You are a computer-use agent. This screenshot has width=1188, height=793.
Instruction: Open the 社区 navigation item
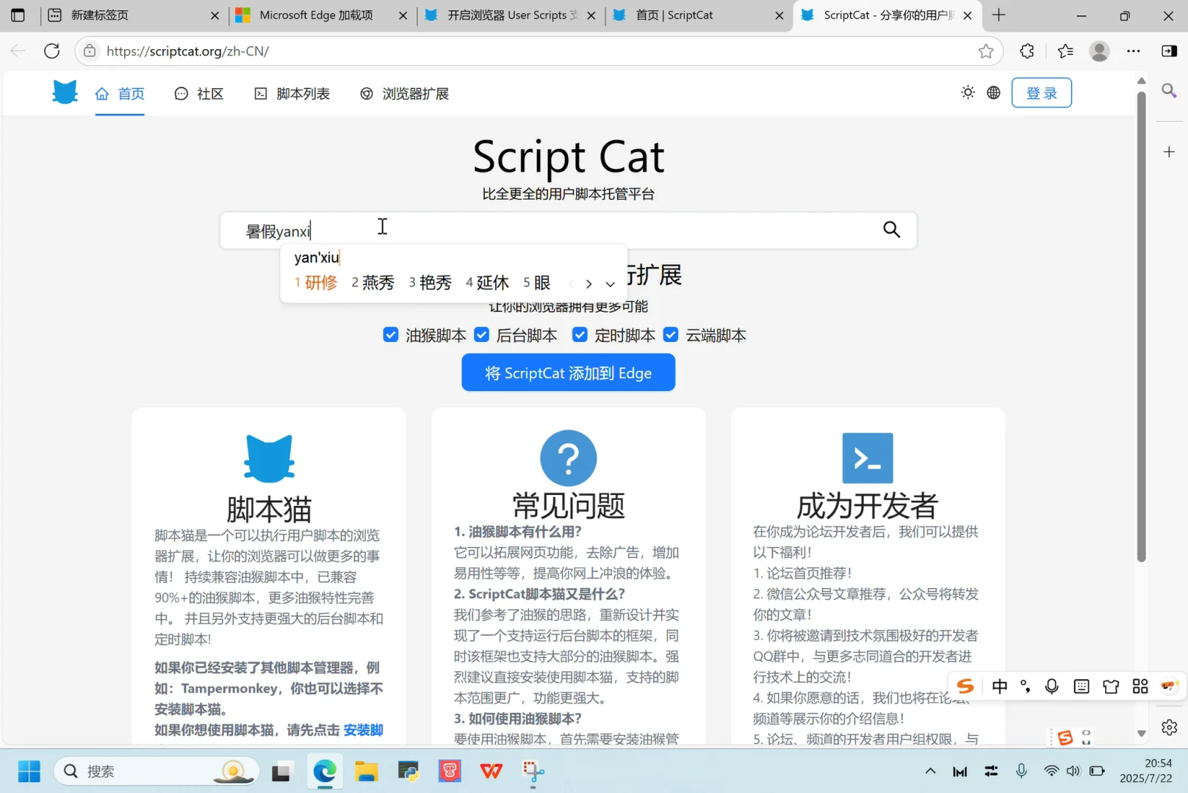(199, 93)
